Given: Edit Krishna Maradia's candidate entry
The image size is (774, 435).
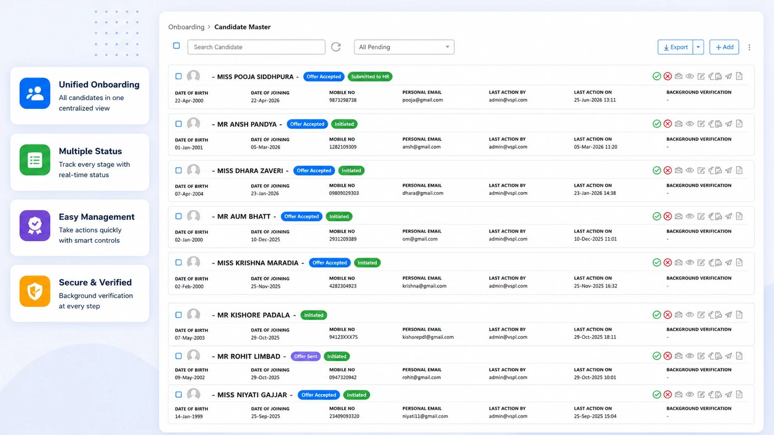Looking at the screenshot, I should (x=701, y=262).
